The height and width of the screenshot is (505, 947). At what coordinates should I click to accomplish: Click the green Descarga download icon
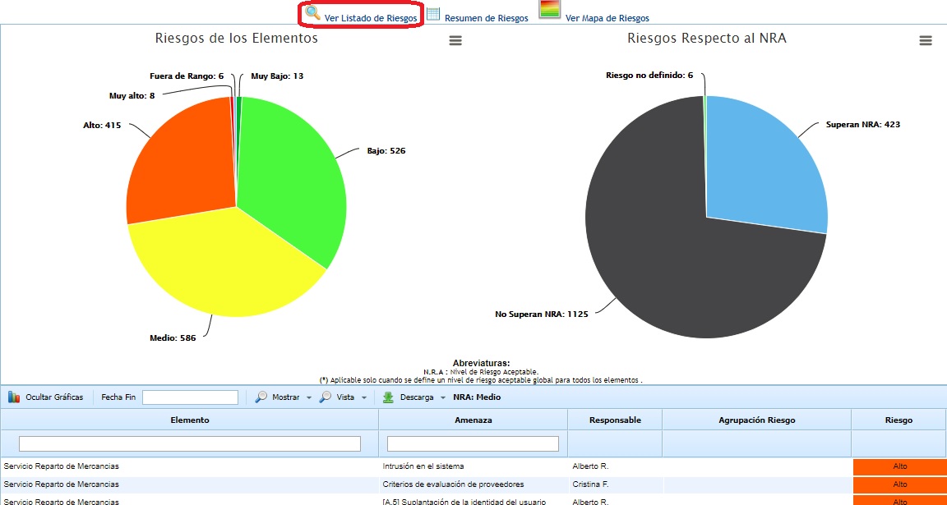(x=388, y=397)
